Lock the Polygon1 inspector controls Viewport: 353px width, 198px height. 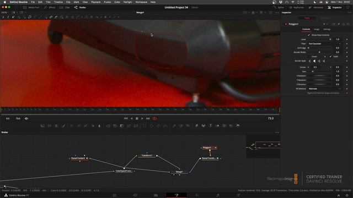(344, 24)
